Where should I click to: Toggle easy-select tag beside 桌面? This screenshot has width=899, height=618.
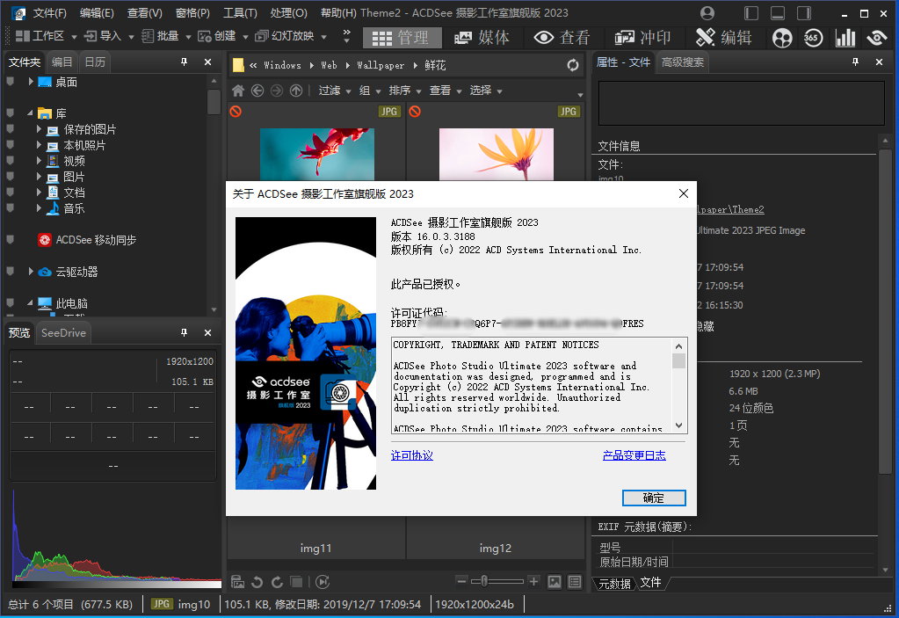(x=10, y=82)
